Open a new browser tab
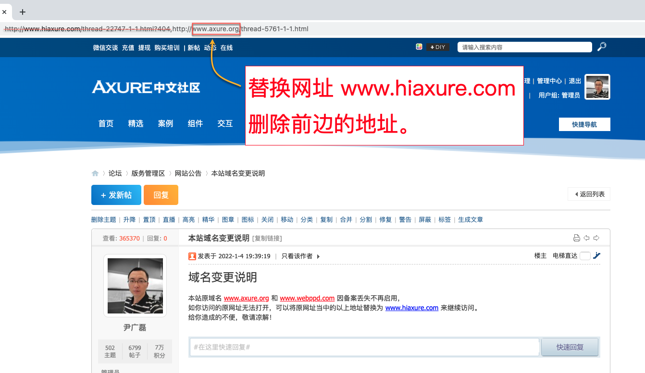 click(x=23, y=12)
